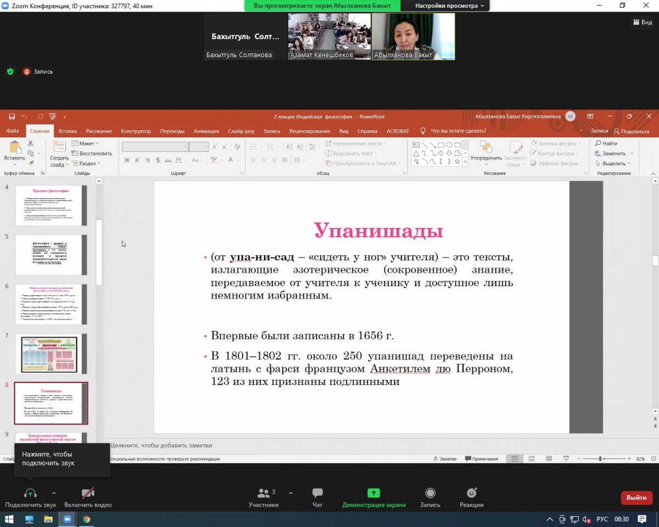Viewport: 659px width, 527px height.
Task: Open the Анимация ribbon tab
Action: [x=206, y=131]
